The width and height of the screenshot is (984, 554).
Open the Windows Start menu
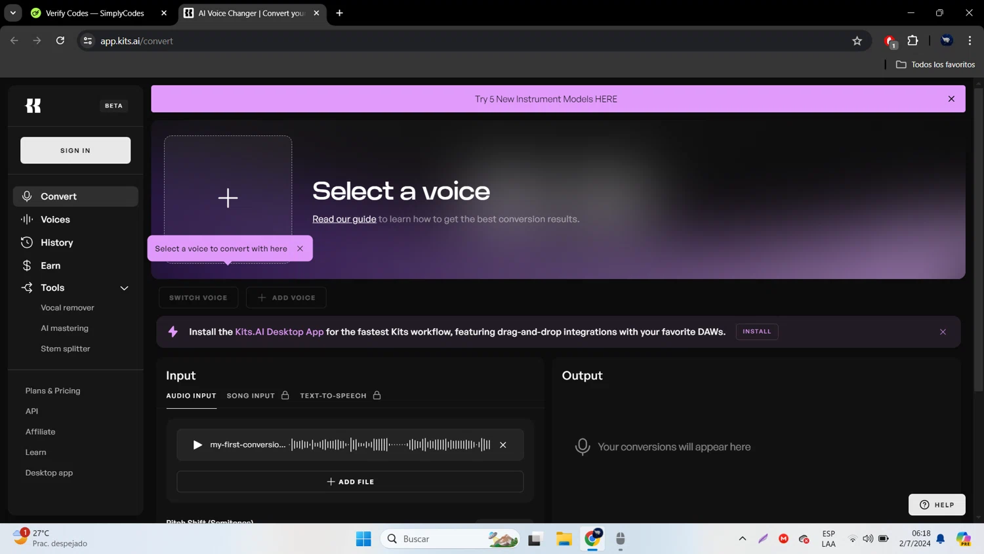[363, 539]
